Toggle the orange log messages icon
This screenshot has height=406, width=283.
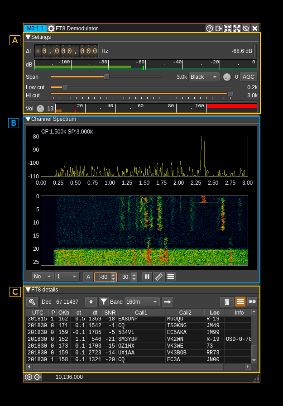coord(240,301)
